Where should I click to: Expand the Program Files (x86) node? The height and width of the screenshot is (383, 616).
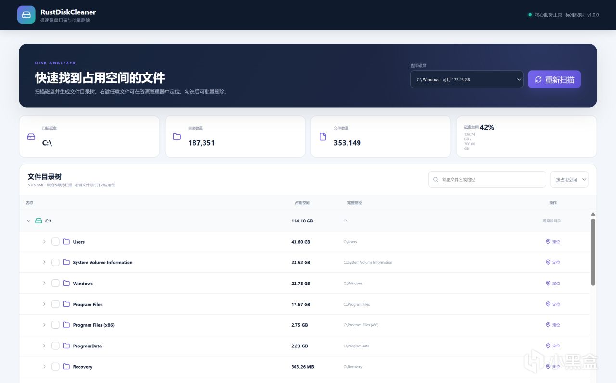pyautogui.click(x=44, y=325)
